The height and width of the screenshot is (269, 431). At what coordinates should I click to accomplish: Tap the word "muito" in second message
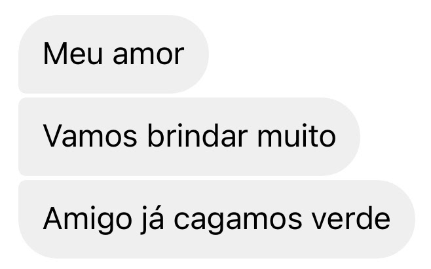(x=297, y=135)
